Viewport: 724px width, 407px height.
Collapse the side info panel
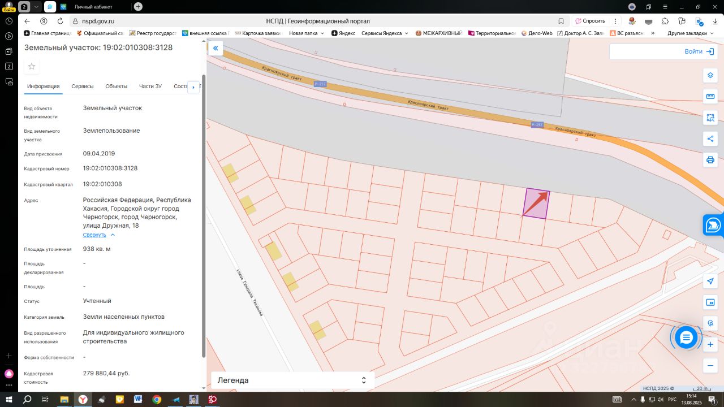click(x=216, y=49)
